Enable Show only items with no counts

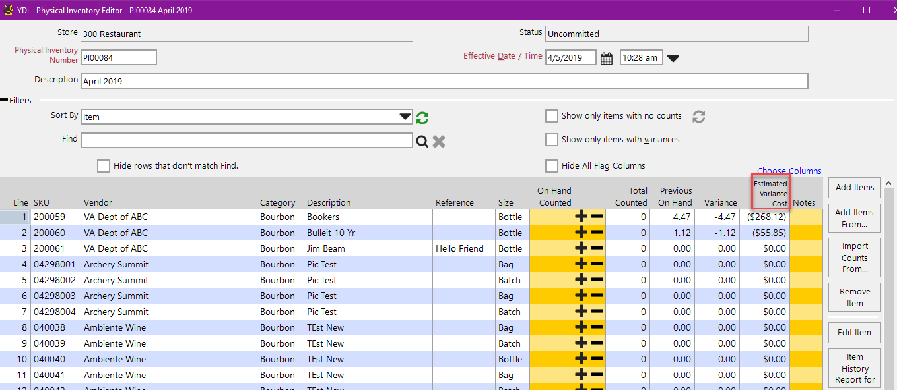(552, 116)
